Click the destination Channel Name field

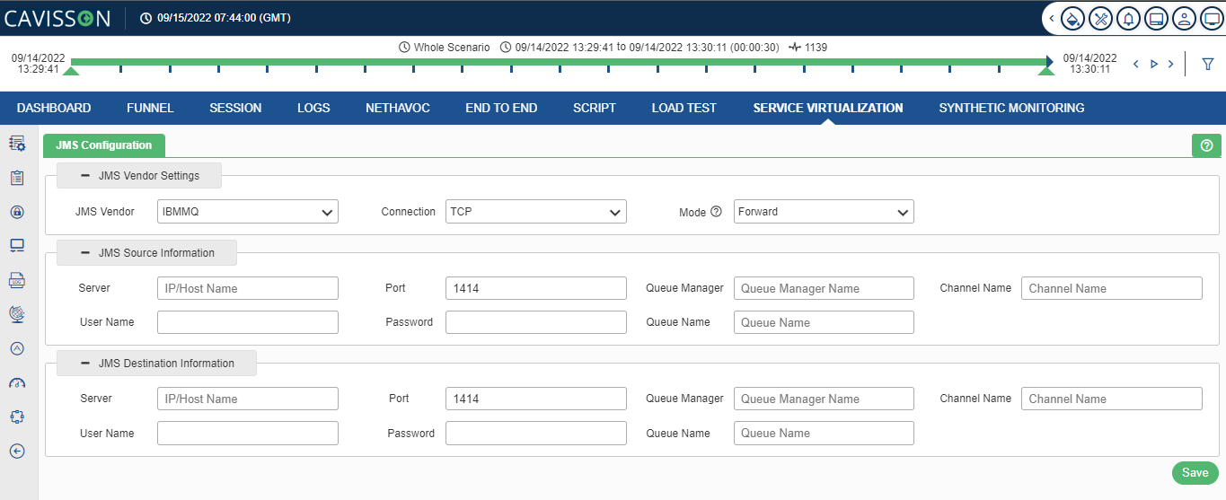1112,399
